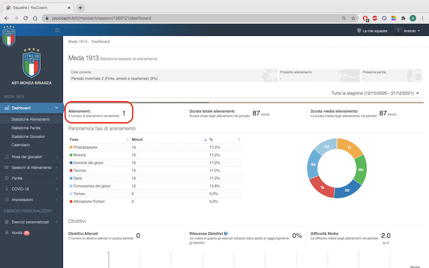Click the green Mo segment of the donut chart
429x268 pixels.
pyautogui.click(x=361, y=169)
